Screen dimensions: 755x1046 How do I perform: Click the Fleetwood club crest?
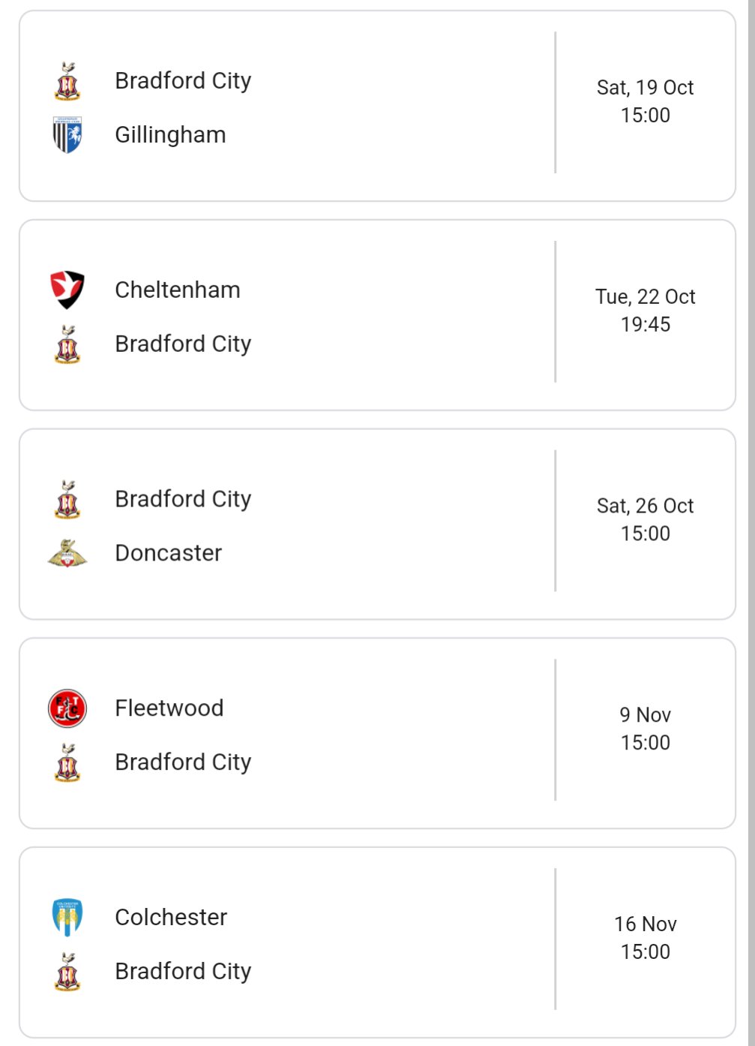click(67, 708)
